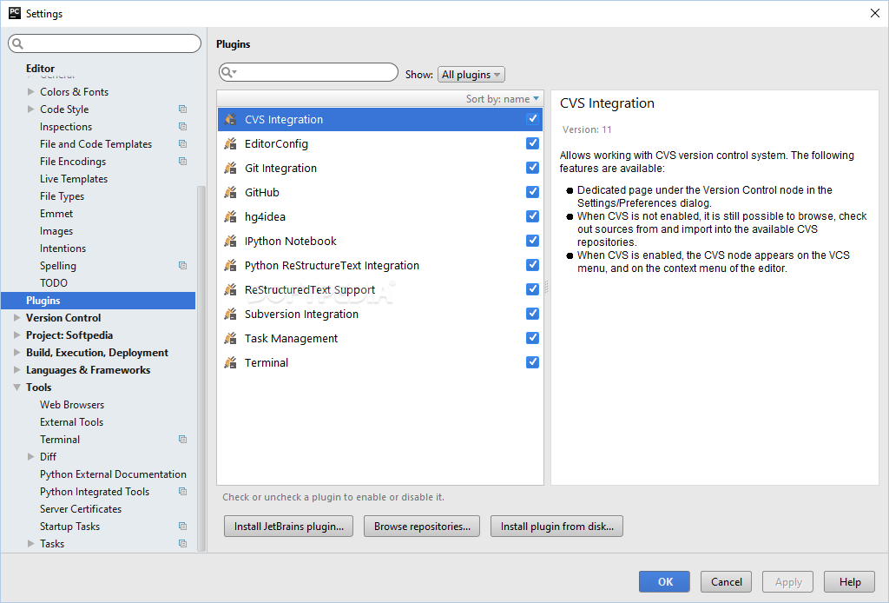Open the File Types settings page
This screenshot has width=889, height=603.
pyautogui.click(x=62, y=196)
